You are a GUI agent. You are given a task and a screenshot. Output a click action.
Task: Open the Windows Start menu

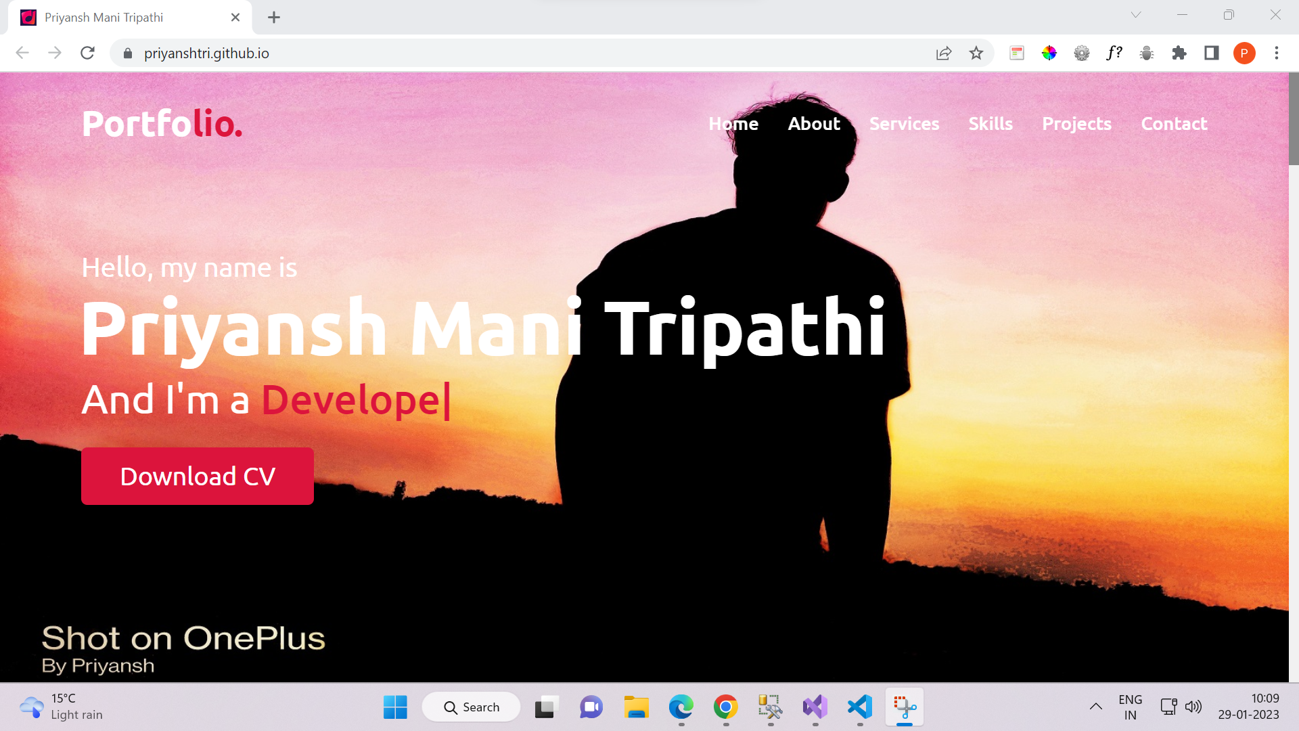[x=395, y=707]
